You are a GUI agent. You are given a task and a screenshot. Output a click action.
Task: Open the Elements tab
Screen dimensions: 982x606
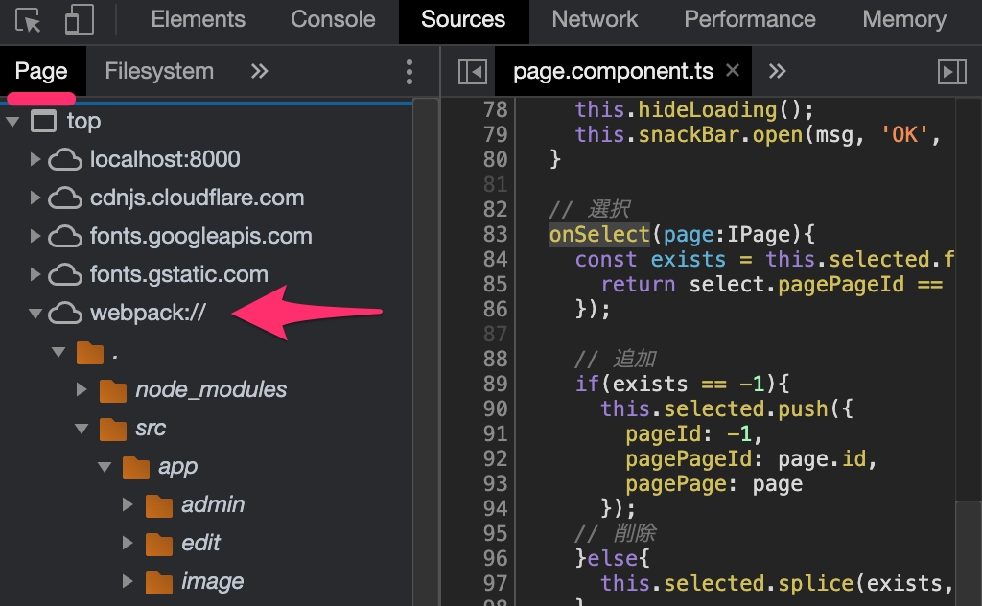(x=198, y=19)
